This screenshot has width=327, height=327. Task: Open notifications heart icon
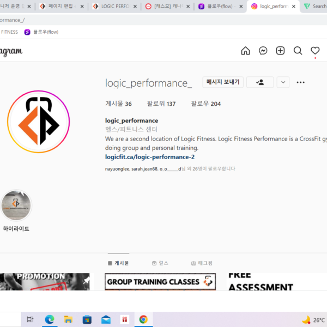coord(315,51)
